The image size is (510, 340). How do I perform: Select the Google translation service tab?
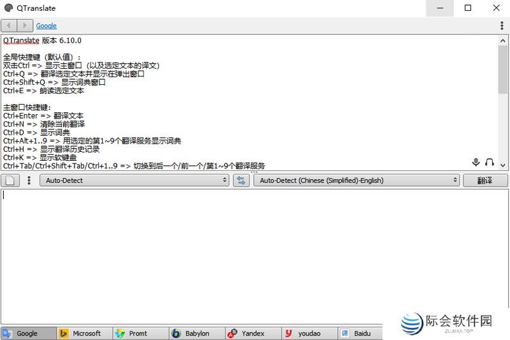28,334
